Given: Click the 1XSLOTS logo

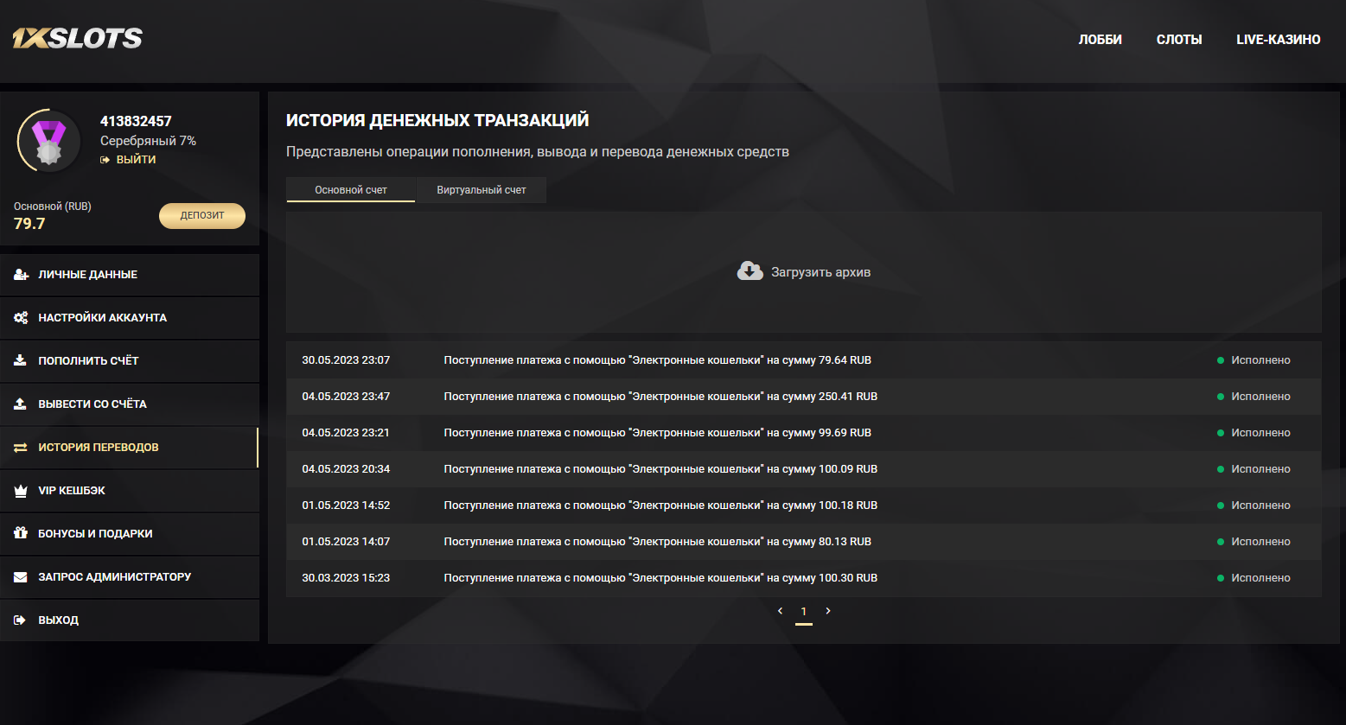Looking at the screenshot, I should coord(77,38).
